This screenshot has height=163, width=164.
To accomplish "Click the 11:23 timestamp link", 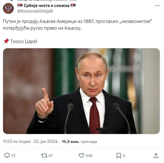I will point(17,142).
